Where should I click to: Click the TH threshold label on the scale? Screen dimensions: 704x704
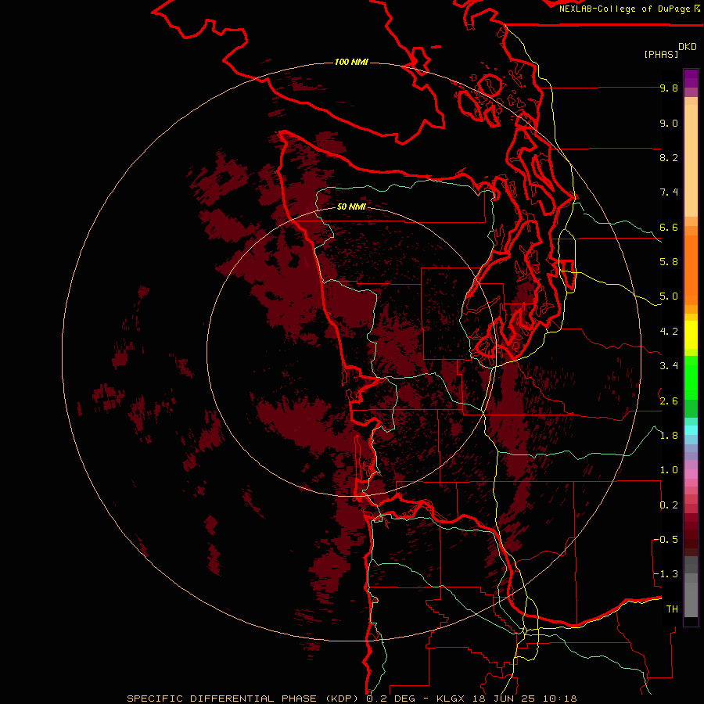pos(672,609)
